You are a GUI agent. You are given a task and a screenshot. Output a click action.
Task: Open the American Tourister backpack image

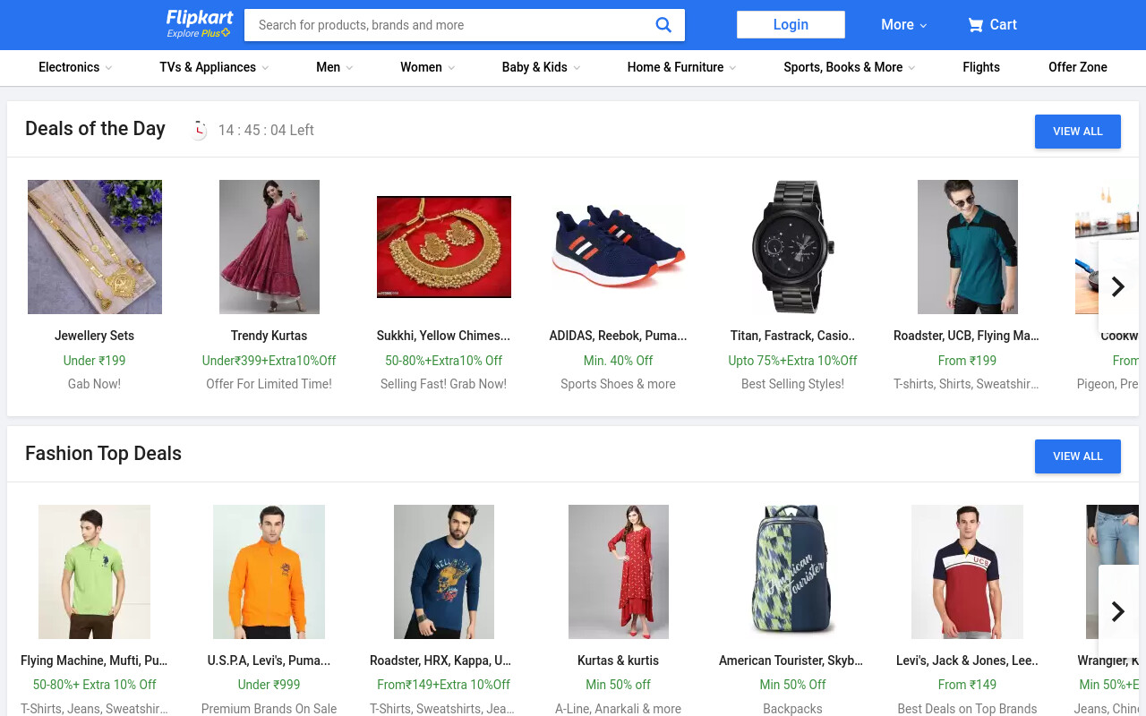[793, 572]
